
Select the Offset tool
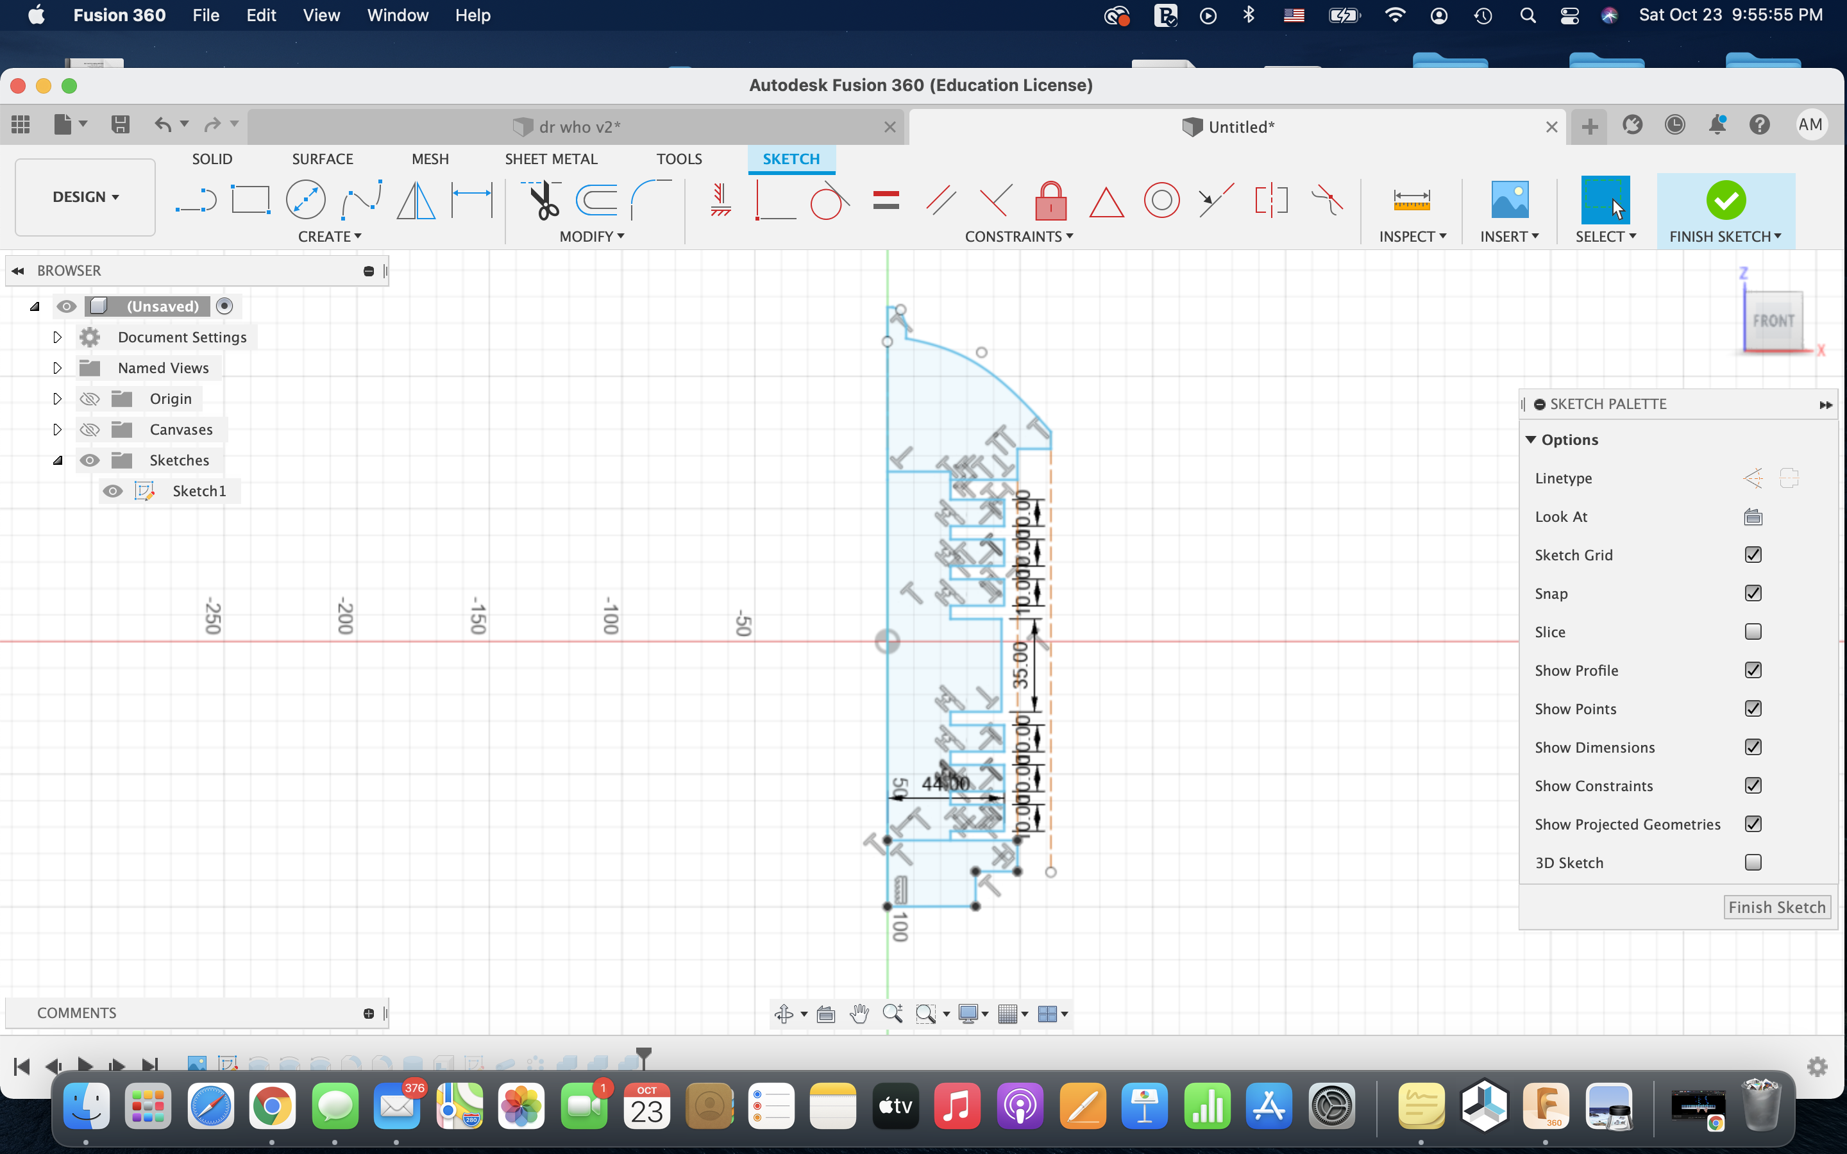point(596,201)
